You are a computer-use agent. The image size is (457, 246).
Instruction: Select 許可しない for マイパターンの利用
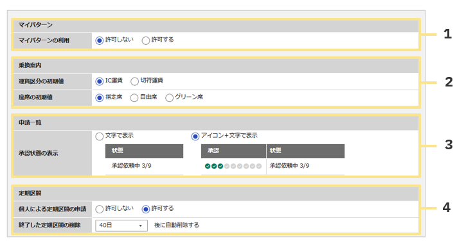click(100, 40)
